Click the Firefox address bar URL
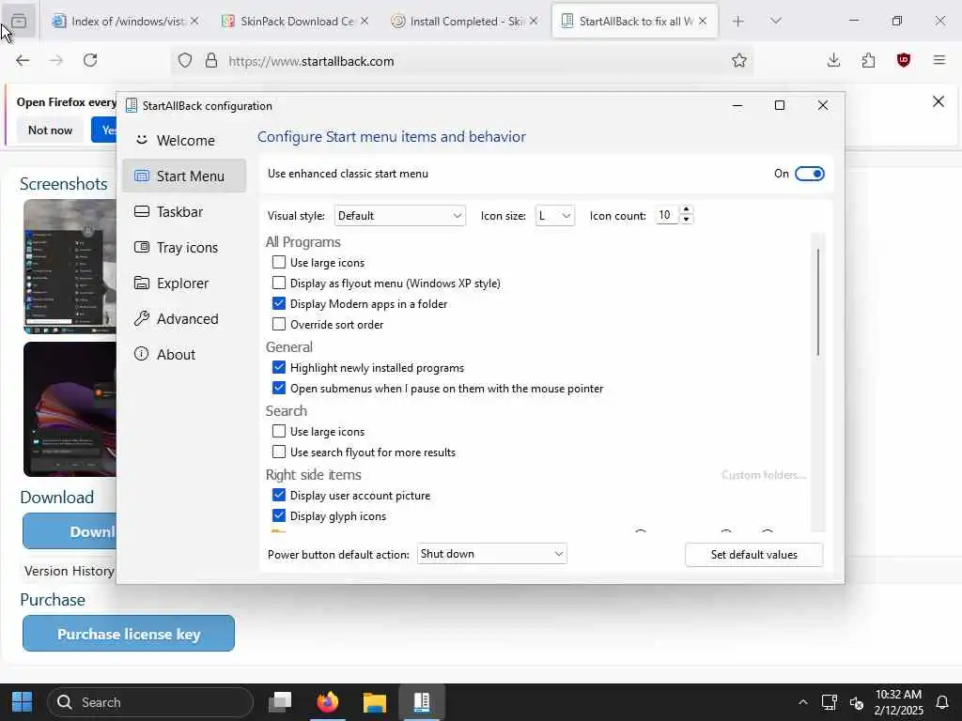Image resolution: width=962 pixels, height=721 pixels. 311,61
